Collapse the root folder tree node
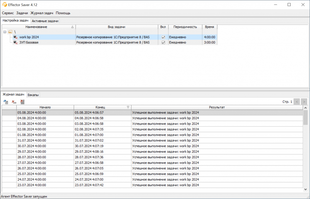This screenshot has width=310, height=199. (x=5, y=32)
